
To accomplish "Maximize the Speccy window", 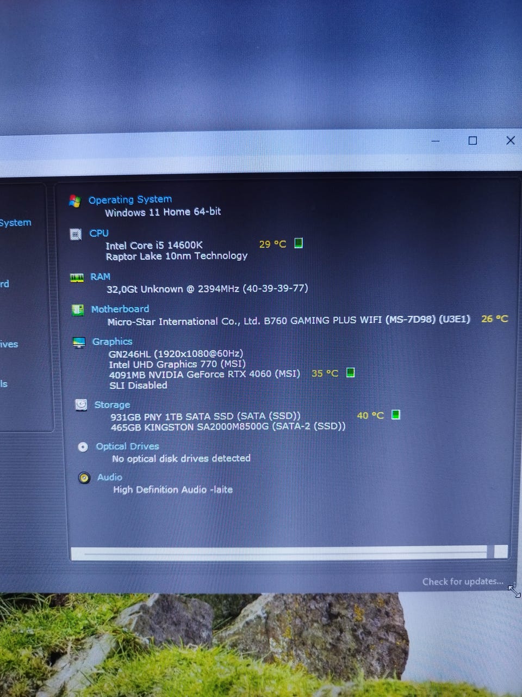I will 473,140.
